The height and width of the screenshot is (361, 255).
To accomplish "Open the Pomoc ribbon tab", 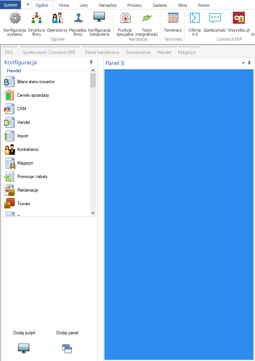I will tap(204, 5).
